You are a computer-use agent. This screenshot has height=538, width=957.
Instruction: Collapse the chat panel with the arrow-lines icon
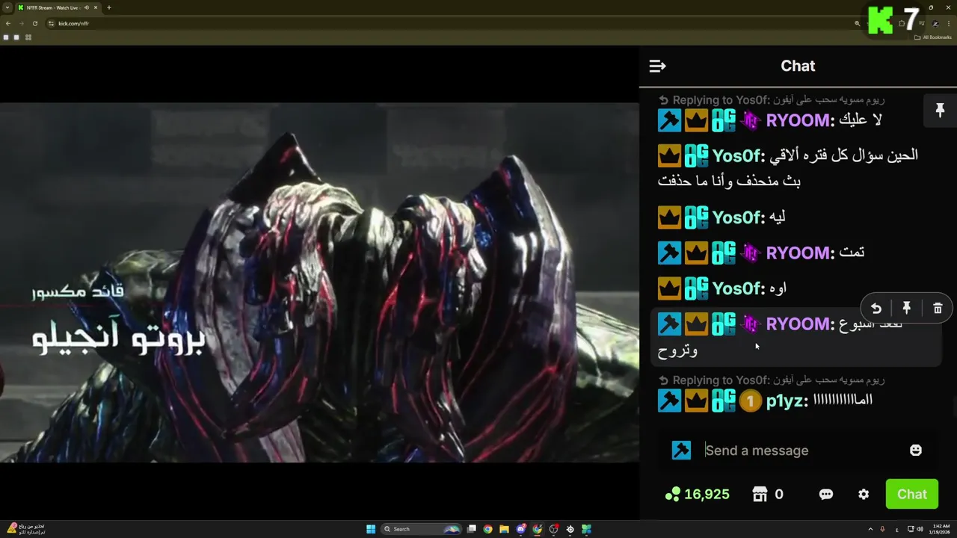pos(657,67)
